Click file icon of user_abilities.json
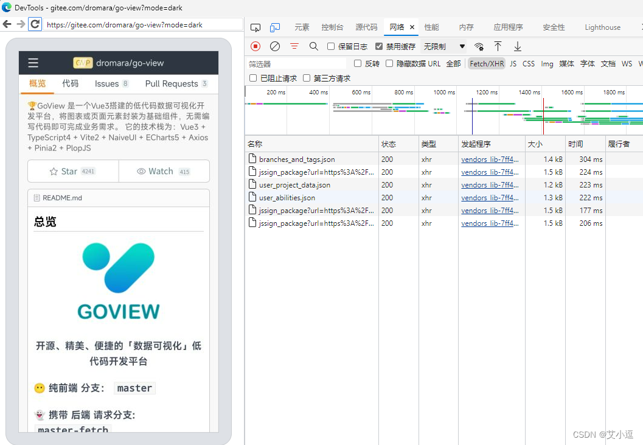This screenshot has width=643, height=445. tap(252, 197)
